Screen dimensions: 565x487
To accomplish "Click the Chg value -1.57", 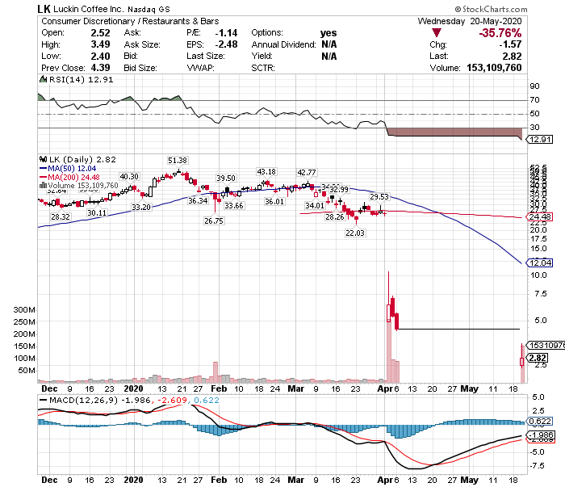I will tap(510, 44).
